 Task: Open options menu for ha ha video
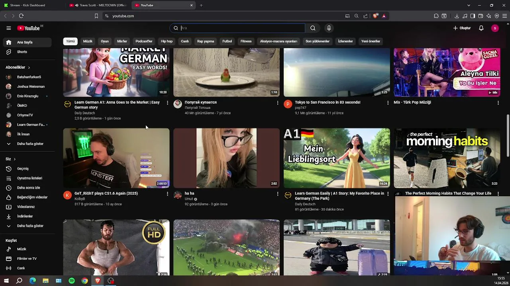tap(278, 194)
